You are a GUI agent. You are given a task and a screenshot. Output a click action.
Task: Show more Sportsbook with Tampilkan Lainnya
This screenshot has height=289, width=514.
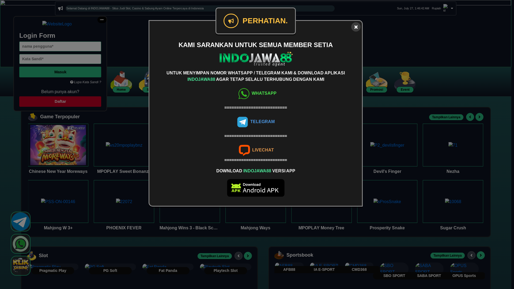pos(448,256)
